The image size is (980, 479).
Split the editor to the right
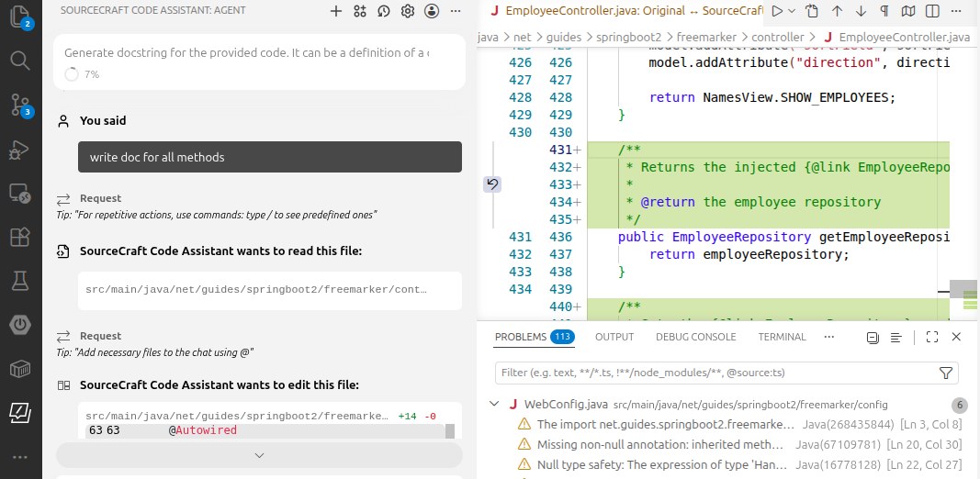pyautogui.click(x=932, y=11)
